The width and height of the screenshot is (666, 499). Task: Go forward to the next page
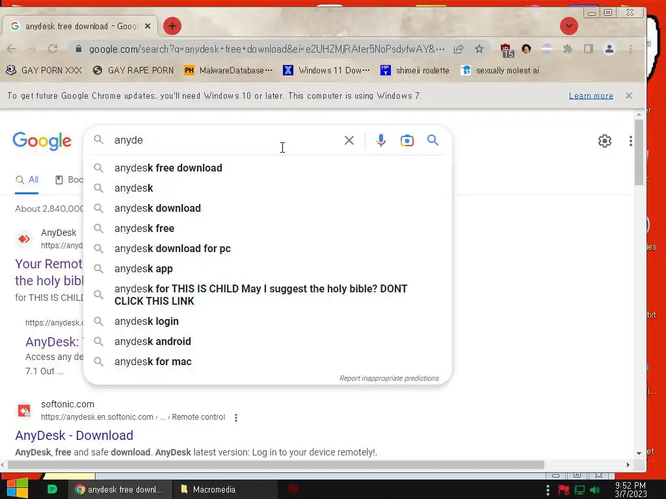(x=32, y=49)
